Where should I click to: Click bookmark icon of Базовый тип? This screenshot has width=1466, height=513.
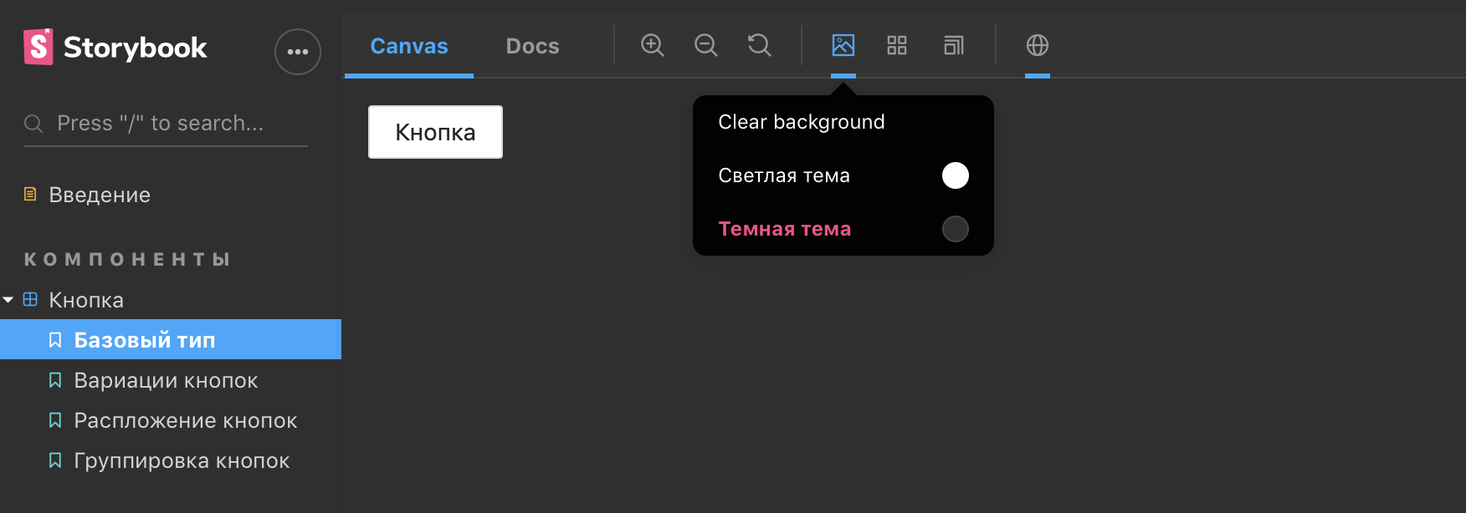[x=55, y=339]
